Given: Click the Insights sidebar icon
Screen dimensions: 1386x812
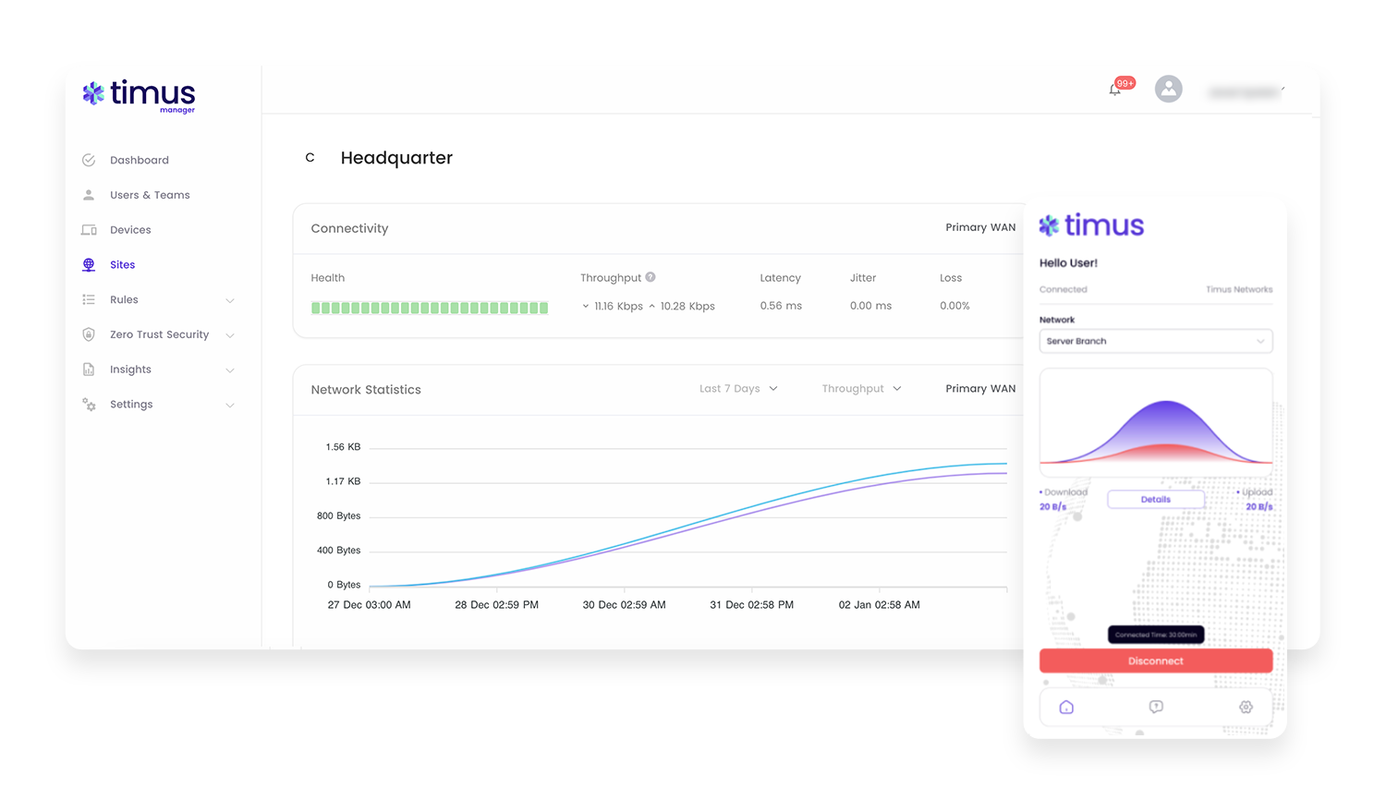Looking at the screenshot, I should (x=88, y=369).
